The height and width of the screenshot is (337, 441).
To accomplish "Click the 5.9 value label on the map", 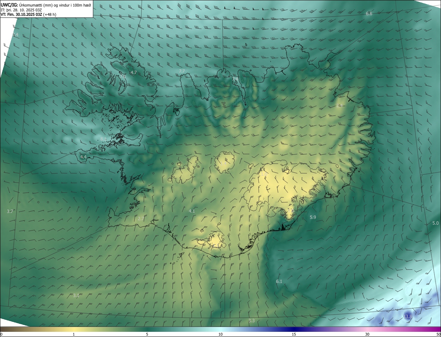I will click(313, 217).
